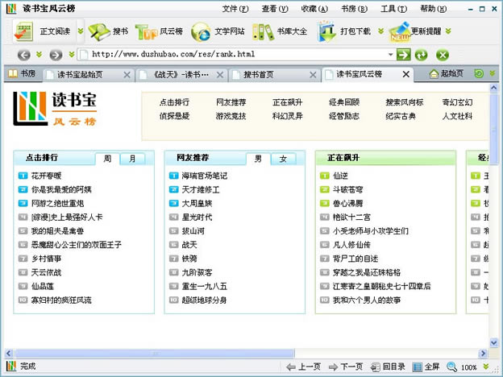Go forward with the forward arrow button

[x=56, y=55]
